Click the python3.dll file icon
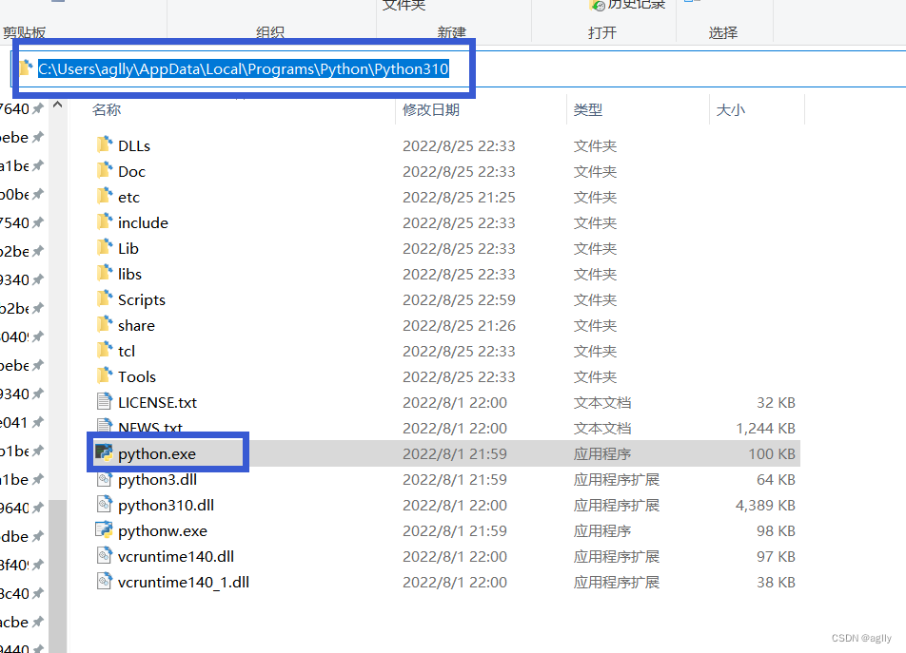Image resolution: width=906 pixels, height=653 pixels. (105, 479)
